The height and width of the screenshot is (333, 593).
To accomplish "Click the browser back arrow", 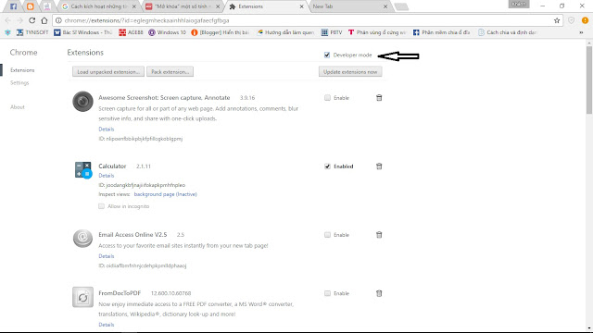I will pyautogui.click(x=8, y=20).
